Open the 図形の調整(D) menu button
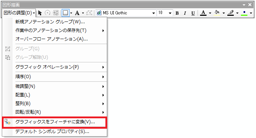This screenshot has height=138, width=256. coord(19,13)
